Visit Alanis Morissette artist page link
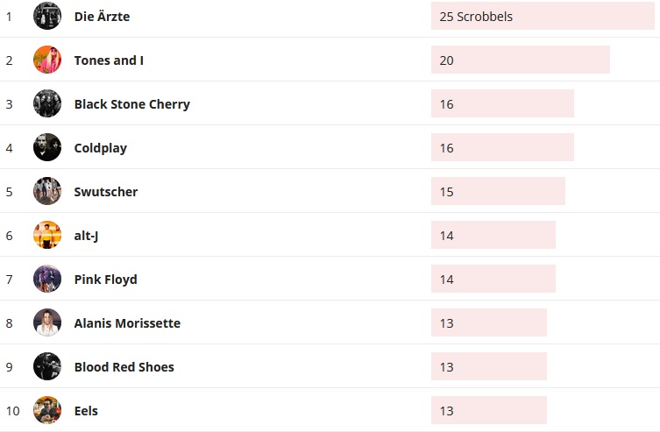 tap(127, 323)
